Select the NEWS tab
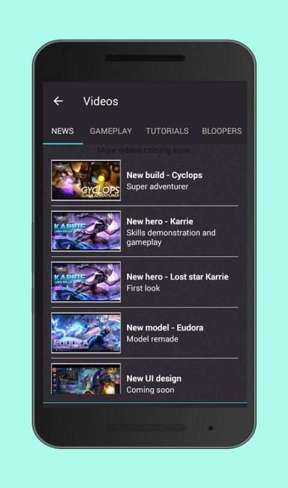Viewport: 288px width, 488px height. pyautogui.click(x=63, y=131)
